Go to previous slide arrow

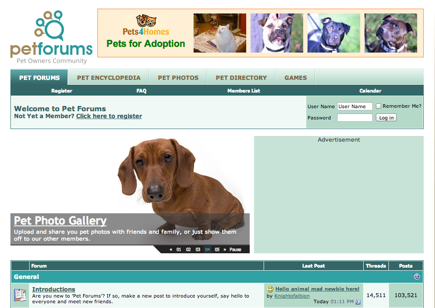tap(171, 249)
